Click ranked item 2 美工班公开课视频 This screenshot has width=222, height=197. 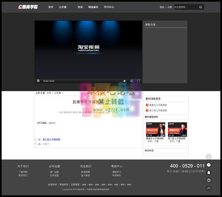158,110
